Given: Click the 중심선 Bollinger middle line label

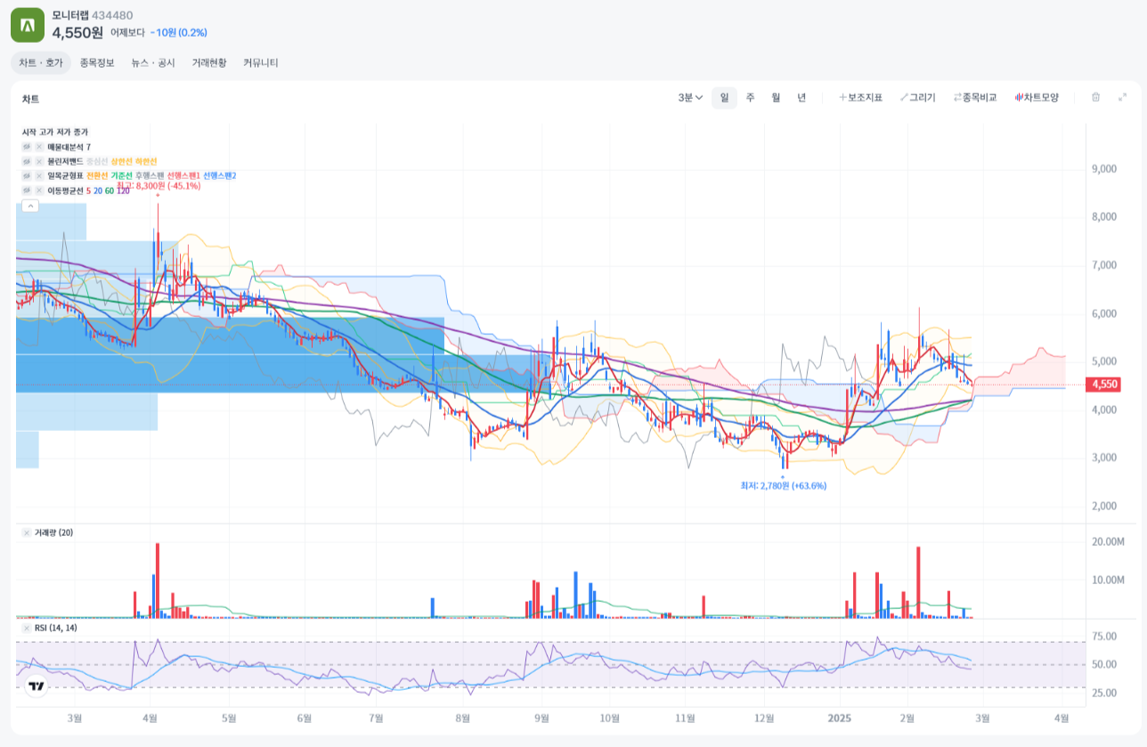Looking at the screenshot, I should point(97,161).
